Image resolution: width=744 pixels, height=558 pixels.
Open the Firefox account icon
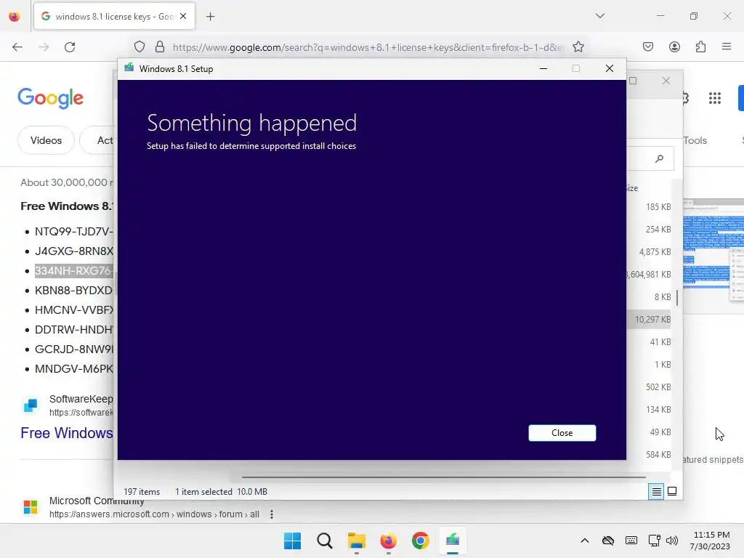tap(674, 46)
